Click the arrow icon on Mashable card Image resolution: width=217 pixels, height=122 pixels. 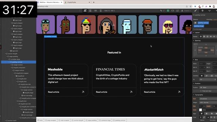tap(83, 92)
